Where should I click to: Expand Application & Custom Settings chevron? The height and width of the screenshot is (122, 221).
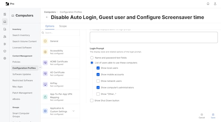pyautogui.click(x=73, y=111)
